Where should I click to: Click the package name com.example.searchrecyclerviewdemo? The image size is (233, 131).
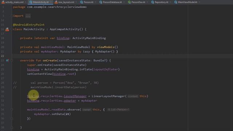(57, 7)
